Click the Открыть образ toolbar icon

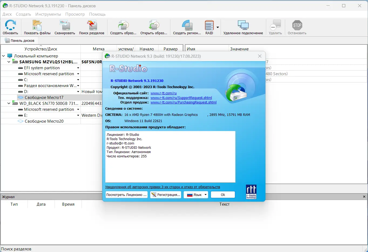[154, 25]
